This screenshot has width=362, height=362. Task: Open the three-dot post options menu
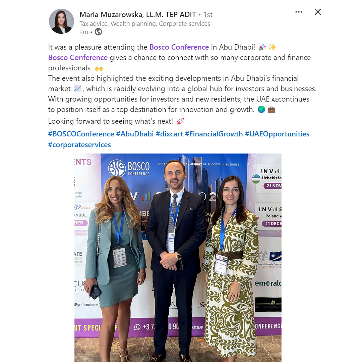click(x=299, y=12)
